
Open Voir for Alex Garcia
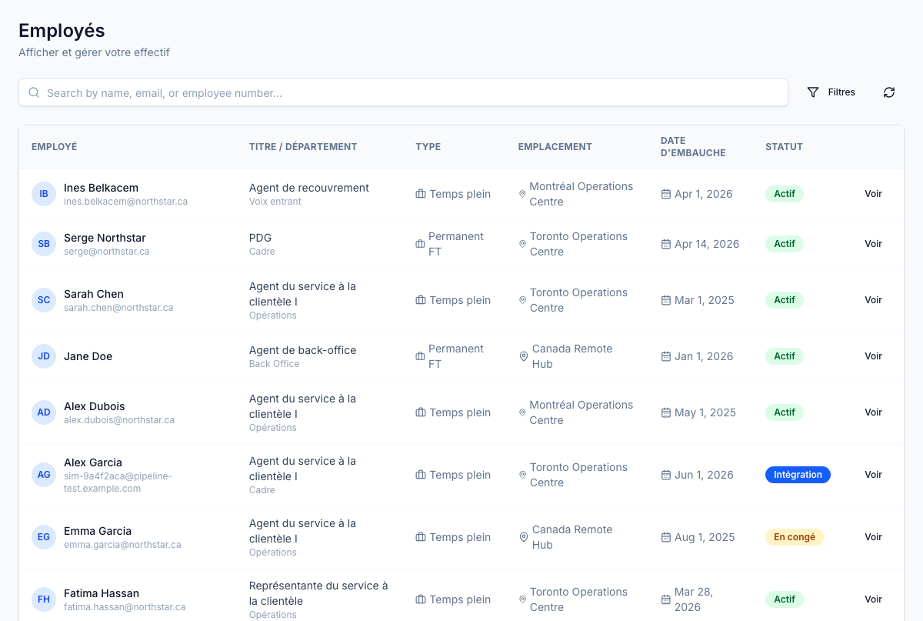[873, 475]
